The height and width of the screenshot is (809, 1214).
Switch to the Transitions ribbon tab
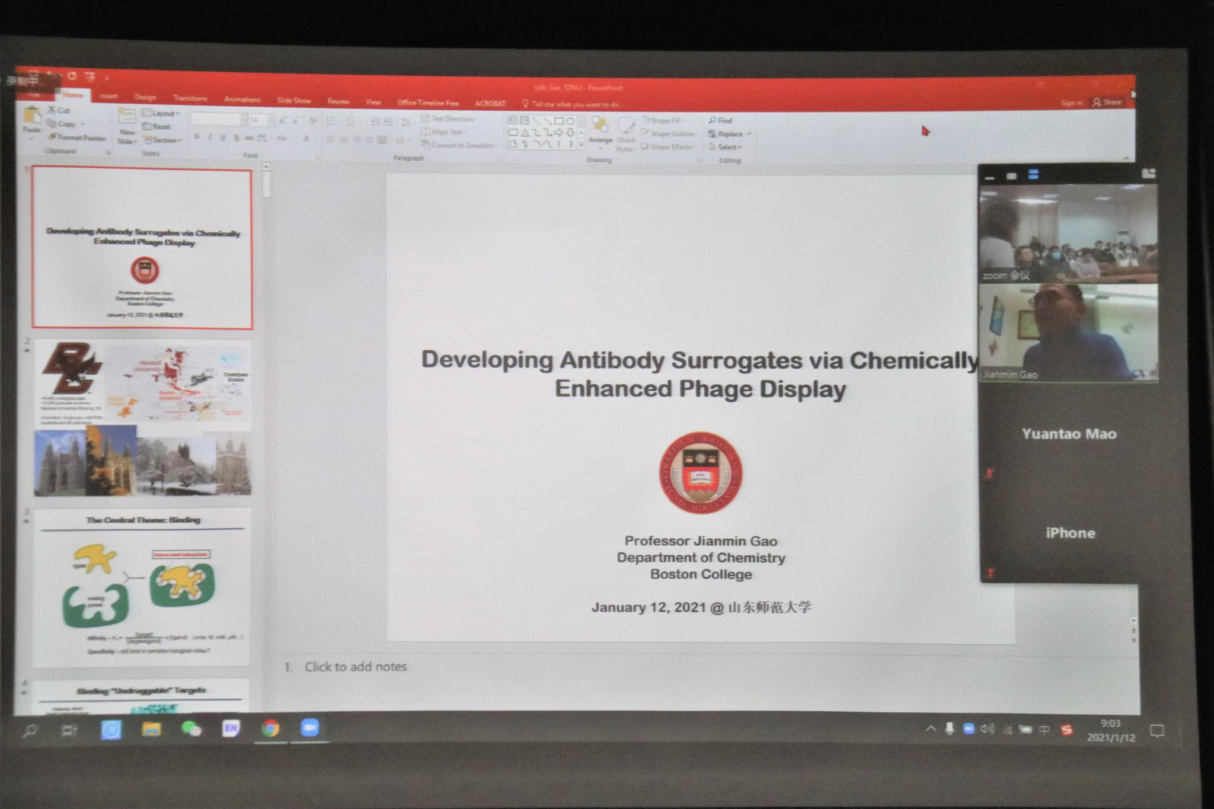[190, 98]
